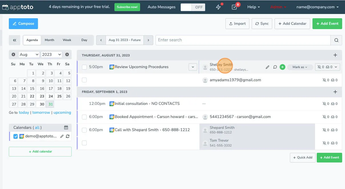Viewport: 345px width, 189px height.
Task: Click the Enter search input field
Action: pyautogui.click(x=243, y=40)
